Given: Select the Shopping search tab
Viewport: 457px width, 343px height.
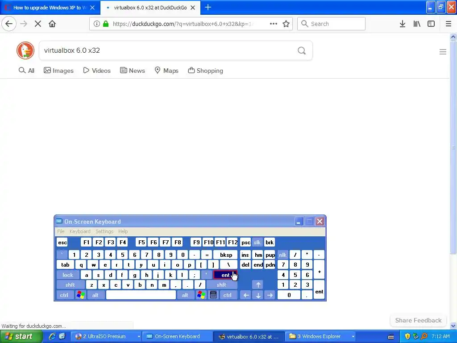Looking at the screenshot, I should [205, 71].
